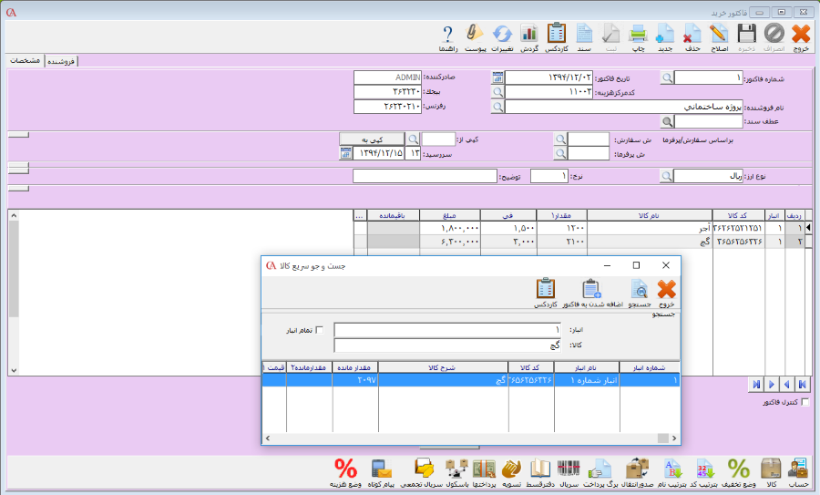The image size is (820, 495).
Task: Click the کپی به button
Action: point(372,139)
